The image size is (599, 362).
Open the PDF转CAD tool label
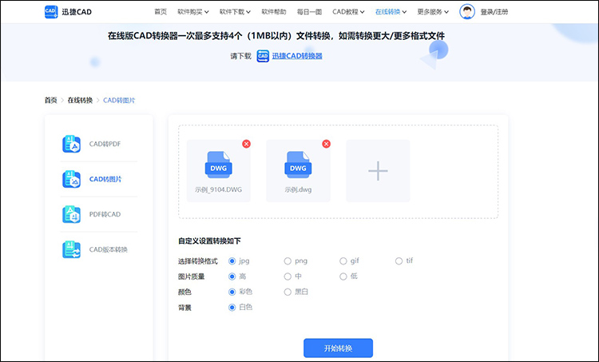105,214
